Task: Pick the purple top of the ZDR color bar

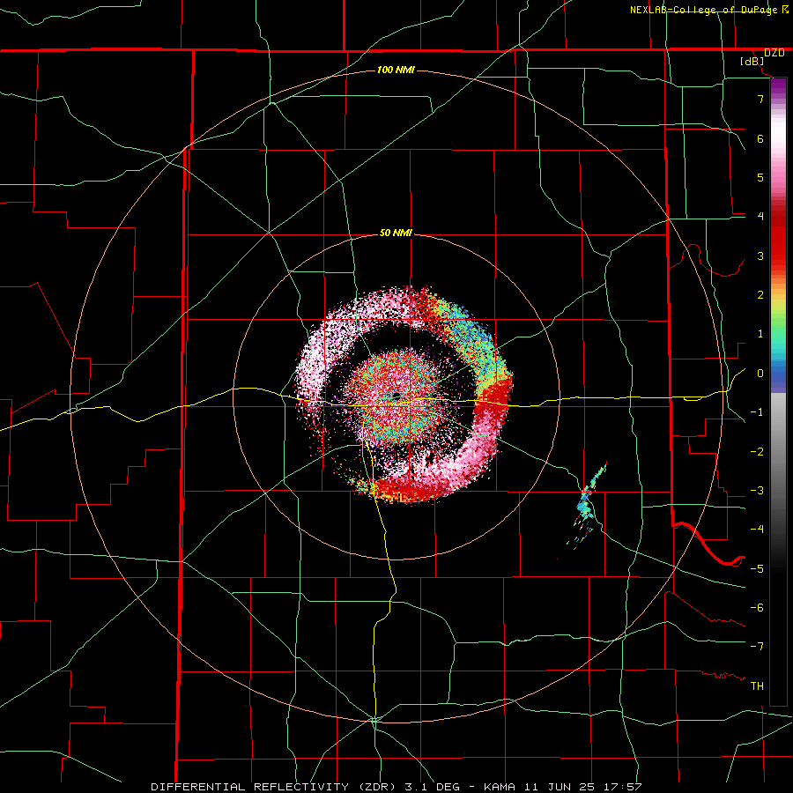Action: [x=778, y=87]
